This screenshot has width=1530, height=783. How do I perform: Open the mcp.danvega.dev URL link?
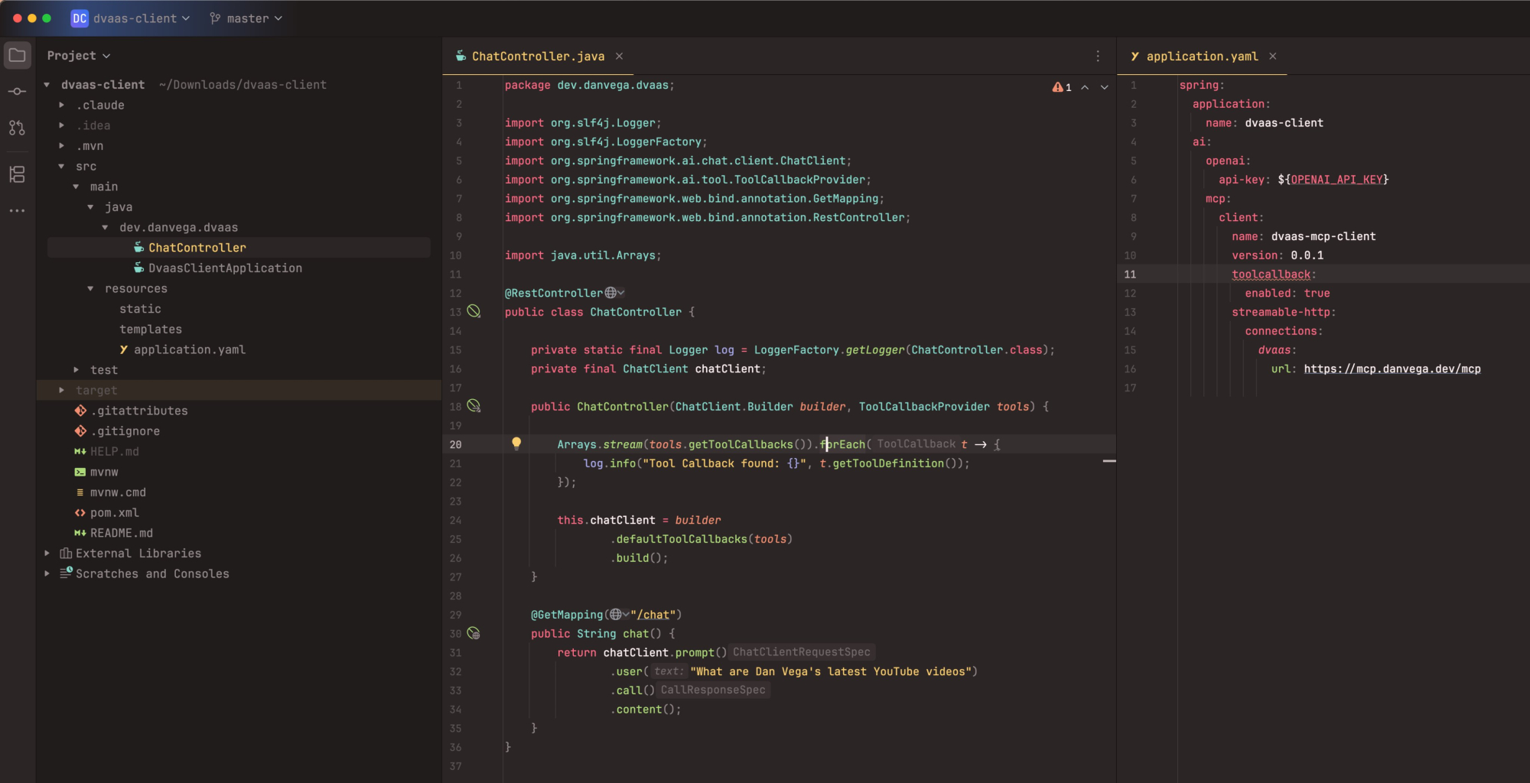[x=1392, y=369]
